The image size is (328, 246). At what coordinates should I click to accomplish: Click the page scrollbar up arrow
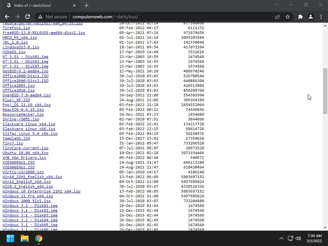coord(325,26)
